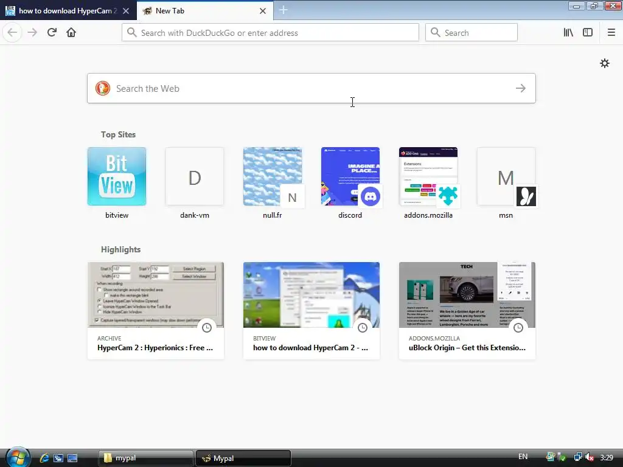Click 'HyperCam 2 : Hyperionics : Free ...' title
This screenshot has width=623, height=467.
click(x=155, y=348)
